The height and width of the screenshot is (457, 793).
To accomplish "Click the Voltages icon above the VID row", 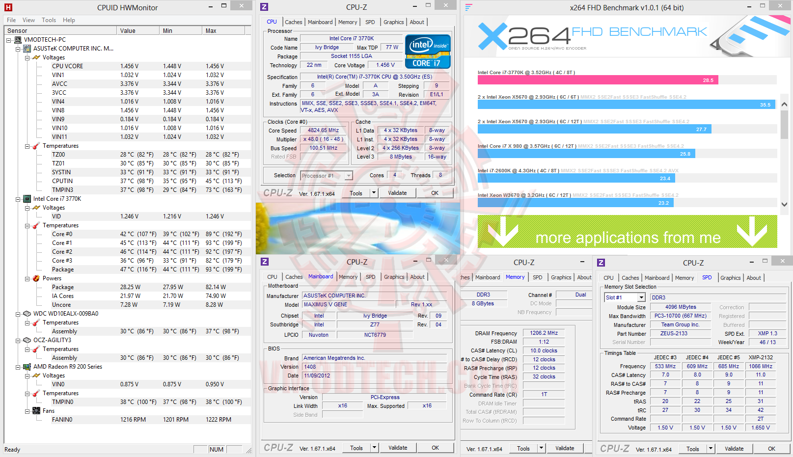I will pyautogui.click(x=36, y=208).
